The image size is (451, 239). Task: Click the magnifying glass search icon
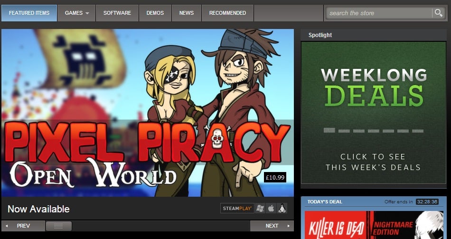point(438,13)
